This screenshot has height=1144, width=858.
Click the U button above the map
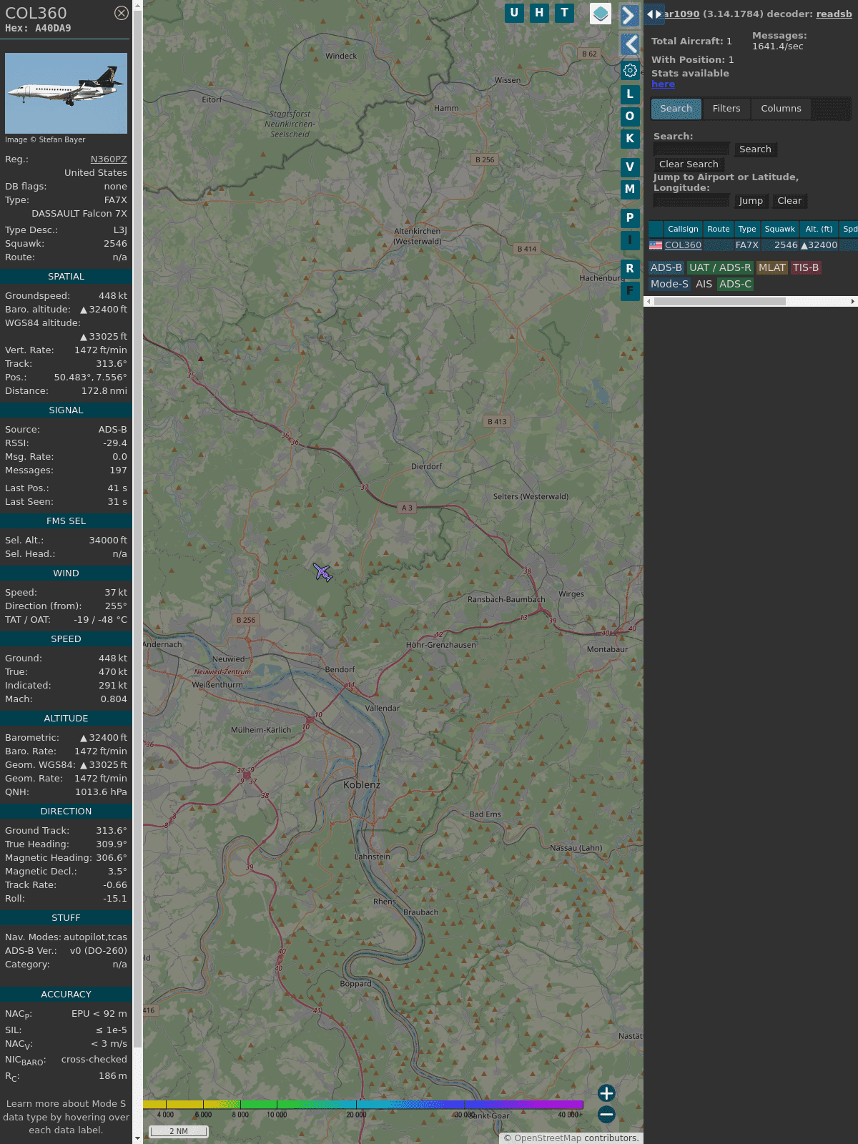[x=514, y=13]
